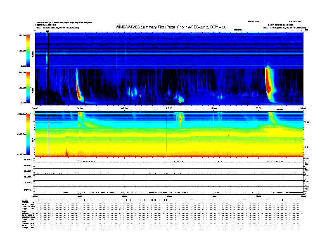Screen dimensions: 327x252
Task: Click the 20:00 time label under RAD1 spectrogram
Action: [x=258, y=108]
